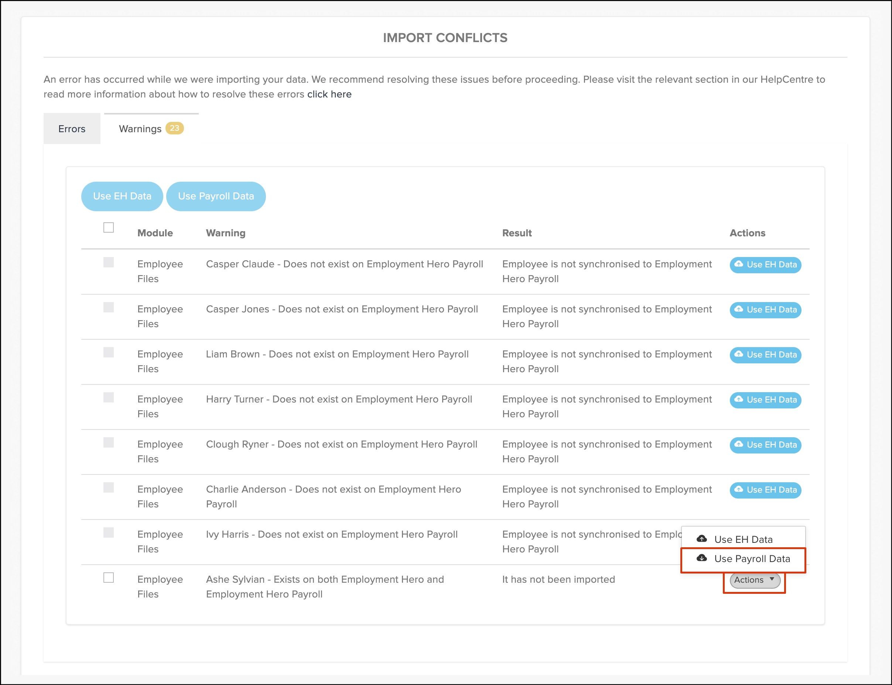
Task: Click cloud upload icon beside Use EH Data in the dropdown
Action: coord(701,539)
